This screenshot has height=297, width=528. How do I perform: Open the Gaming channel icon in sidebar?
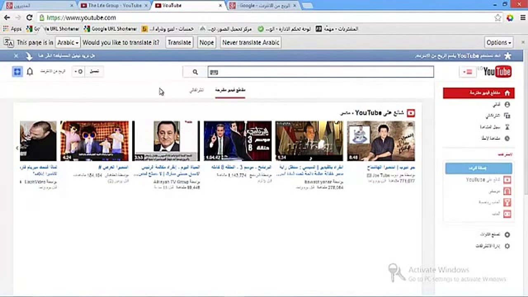pyautogui.click(x=507, y=214)
